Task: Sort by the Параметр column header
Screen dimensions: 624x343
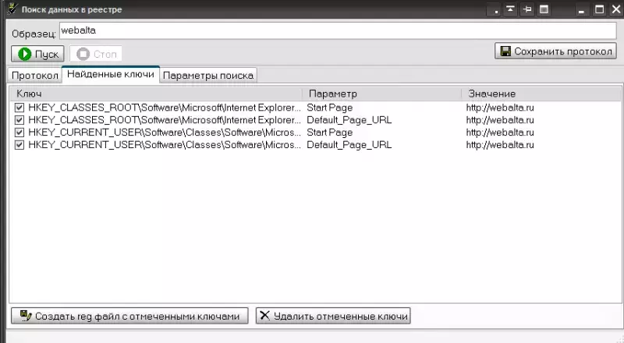Action: coord(382,94)
